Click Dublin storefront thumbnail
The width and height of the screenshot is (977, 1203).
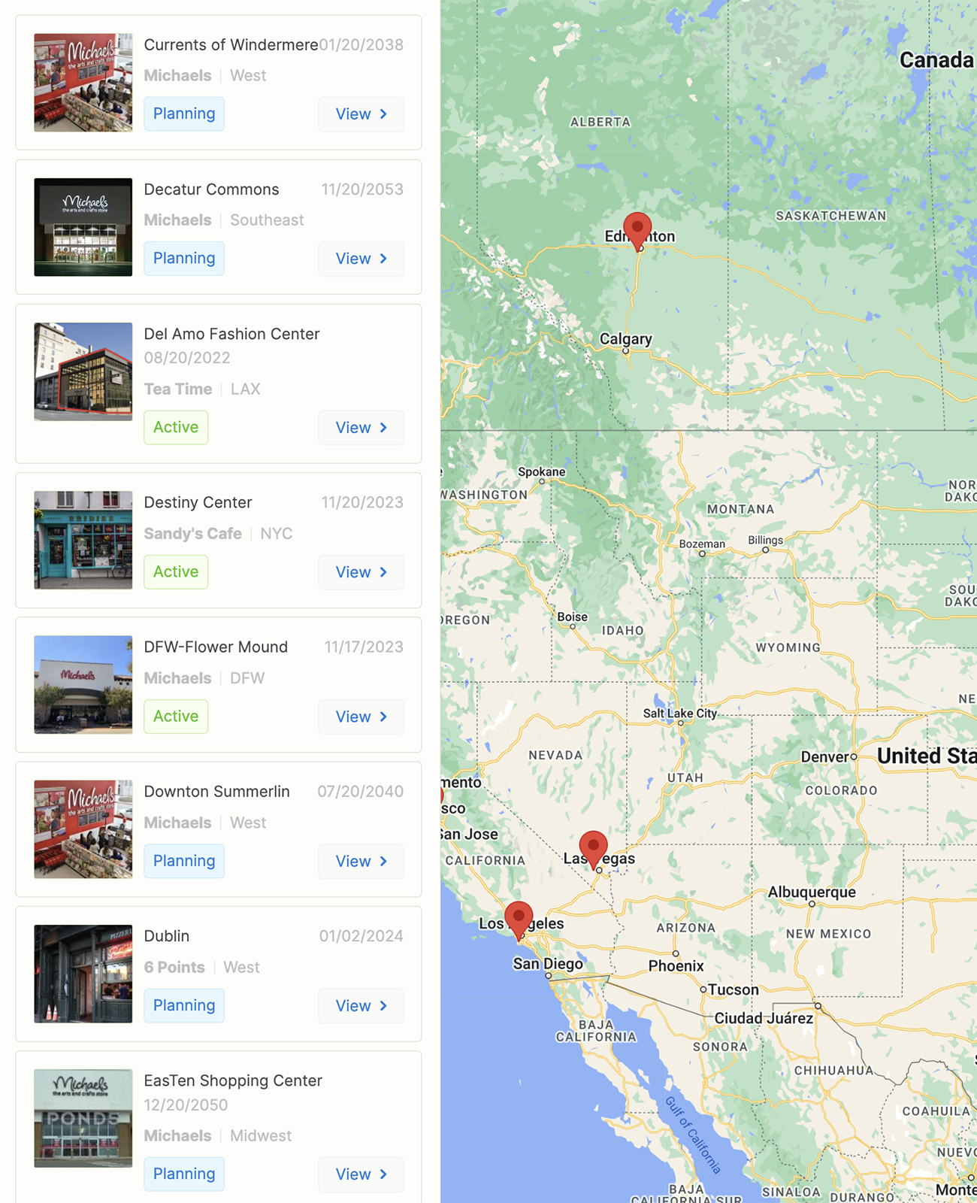83,974
